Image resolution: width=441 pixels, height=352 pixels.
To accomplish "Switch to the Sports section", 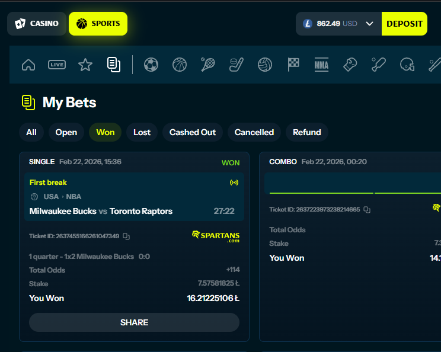I will 98,24.
